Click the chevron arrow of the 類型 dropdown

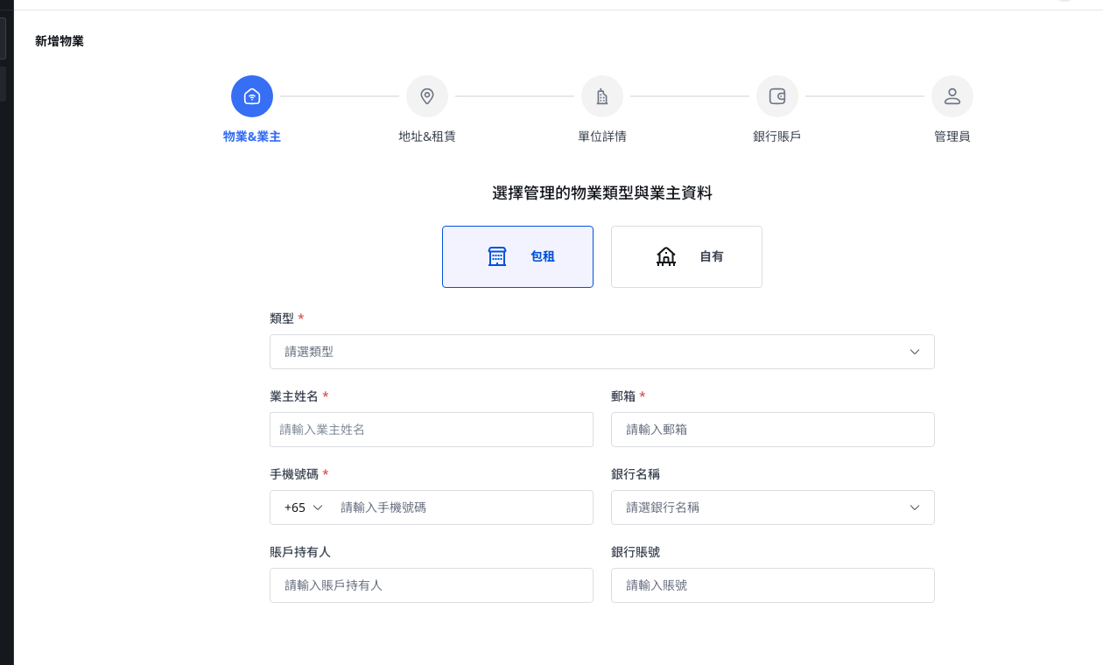[x=915, y=352]
